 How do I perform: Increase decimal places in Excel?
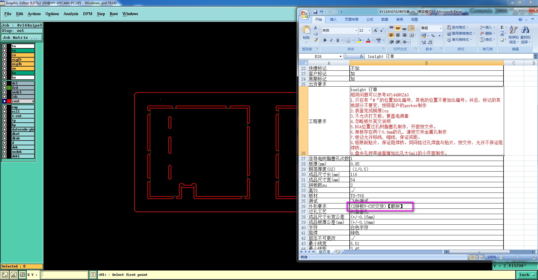[x=424, y=42]
